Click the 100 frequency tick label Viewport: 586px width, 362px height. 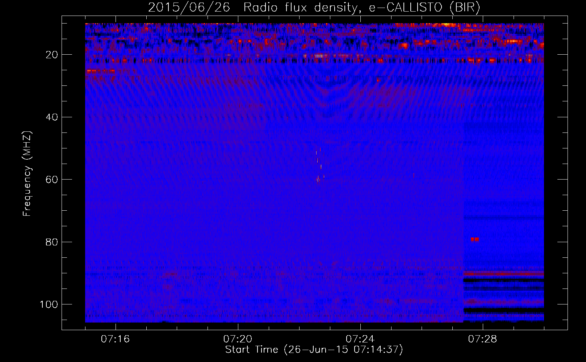(x=49, y=304)
